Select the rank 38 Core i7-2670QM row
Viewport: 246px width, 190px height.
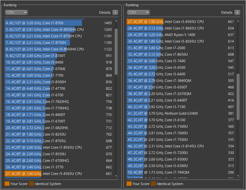[180, 94]
